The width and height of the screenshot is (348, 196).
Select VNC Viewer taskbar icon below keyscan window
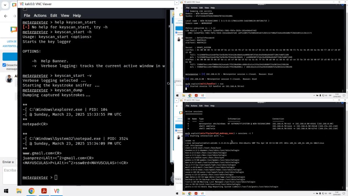coord(57,191)
